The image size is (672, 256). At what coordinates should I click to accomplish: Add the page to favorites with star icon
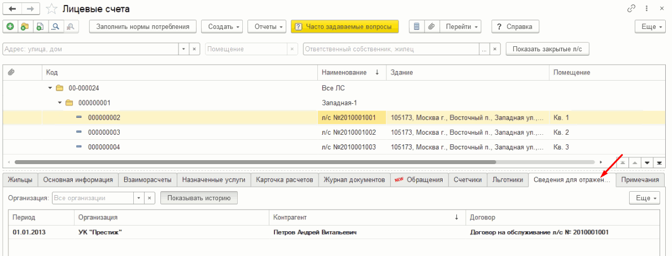tap(51, 9)
